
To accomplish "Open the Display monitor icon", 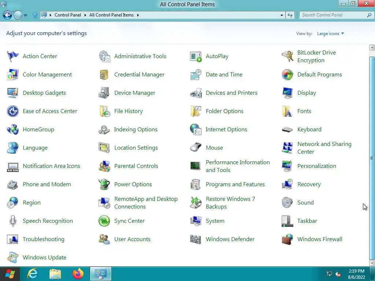I will pyautogui.click(x=287, y=93).
